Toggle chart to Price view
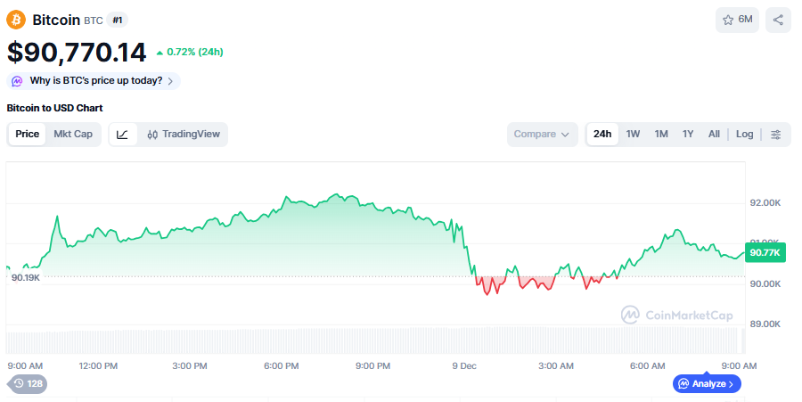This screenshot has height=402, width=802. [28, 135]
